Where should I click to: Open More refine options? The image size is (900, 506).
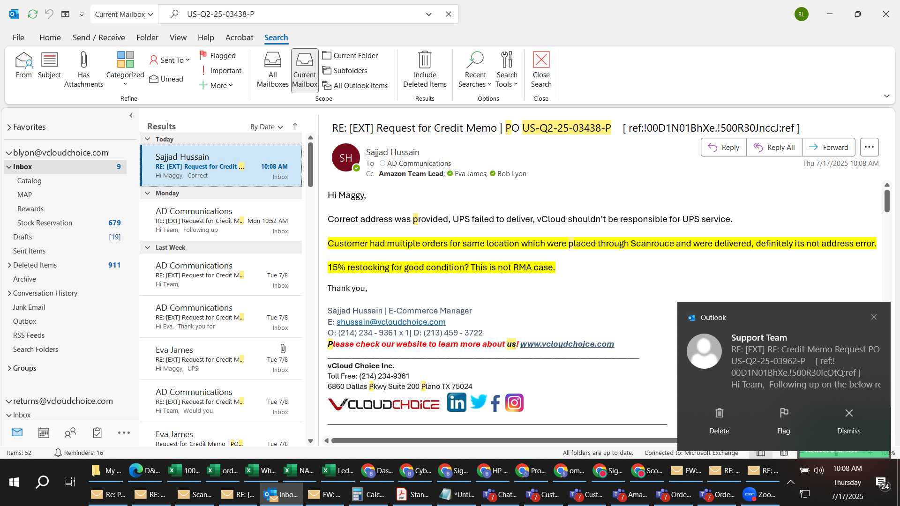(x=216, y=85)
